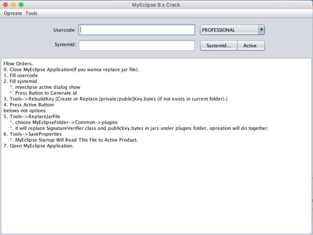Image resolution: width=313 pixels, height=235 pixels.
Task: Click the Usercode: label
Action: click(x=65, y=30)
